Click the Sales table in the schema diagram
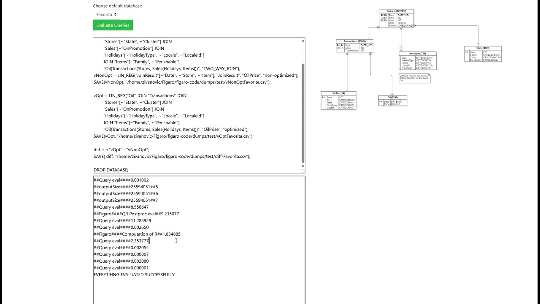Viewport: 540px width, 304px height. coord(397,18)
